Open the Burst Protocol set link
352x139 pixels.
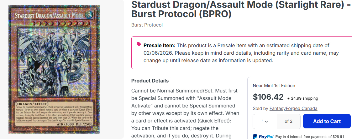(147, 25)
